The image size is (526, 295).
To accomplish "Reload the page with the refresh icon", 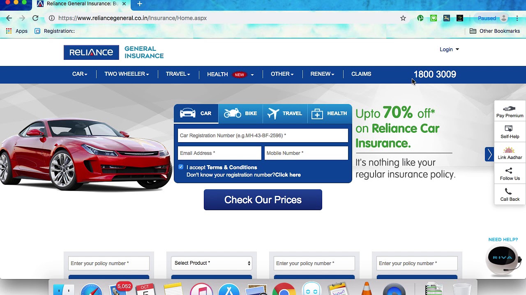I will (35, 18).
